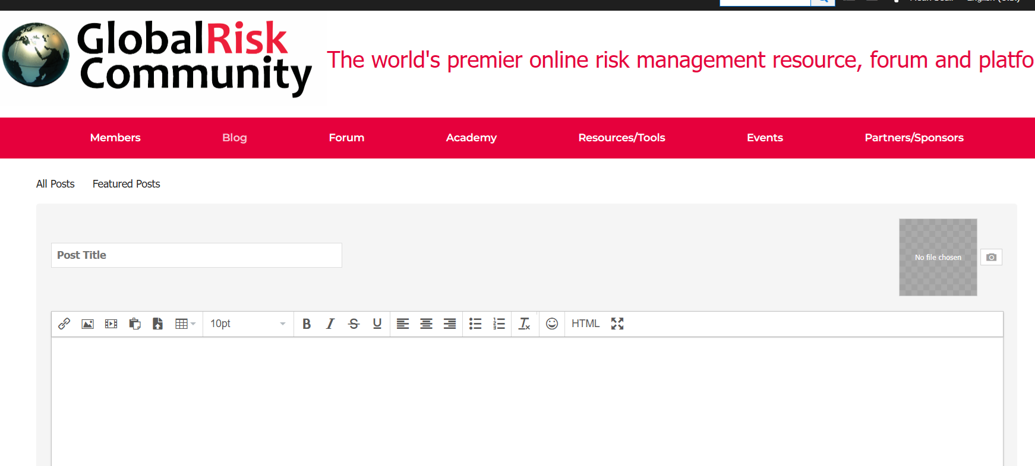Toggle fullscreen editor mode

click(x=617, y=324)
